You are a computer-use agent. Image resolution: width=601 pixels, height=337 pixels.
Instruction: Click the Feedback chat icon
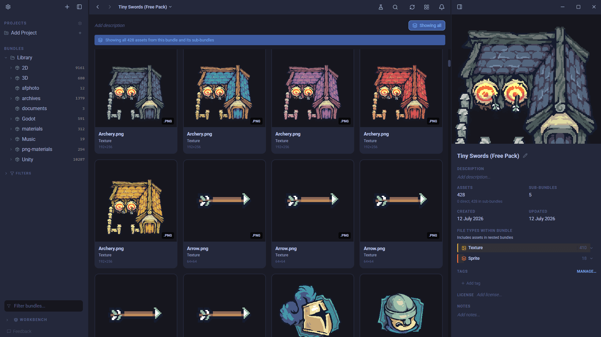point(9,331)
